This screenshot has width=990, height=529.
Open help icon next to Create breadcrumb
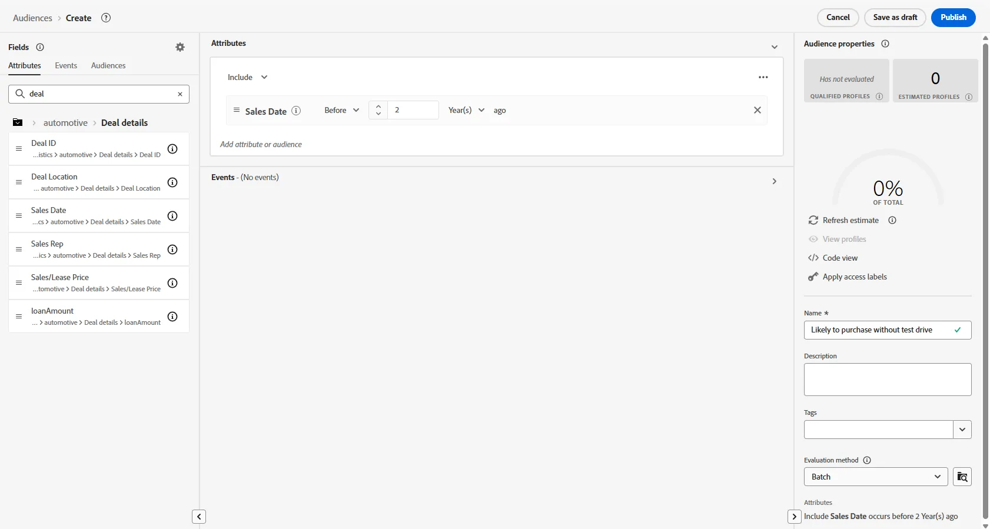106,18
